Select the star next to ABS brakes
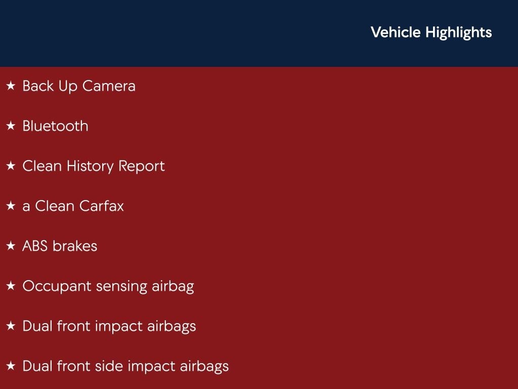The width and height of the screenshot is (518, 389). tap(11, 246)
